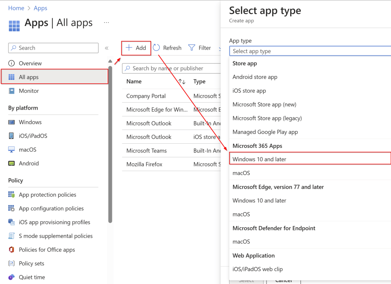Open App protection policies icon
Image resolution: width=391 pixels, height=284 pixels.
[x=11, y=195]
